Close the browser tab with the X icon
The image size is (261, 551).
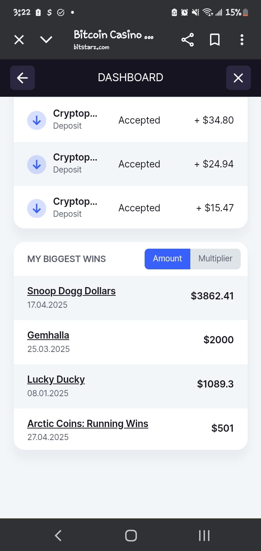[x=19, y=40]
